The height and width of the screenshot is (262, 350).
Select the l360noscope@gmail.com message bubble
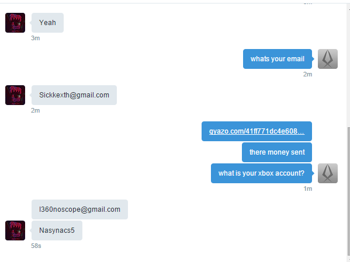click(79, 209)
